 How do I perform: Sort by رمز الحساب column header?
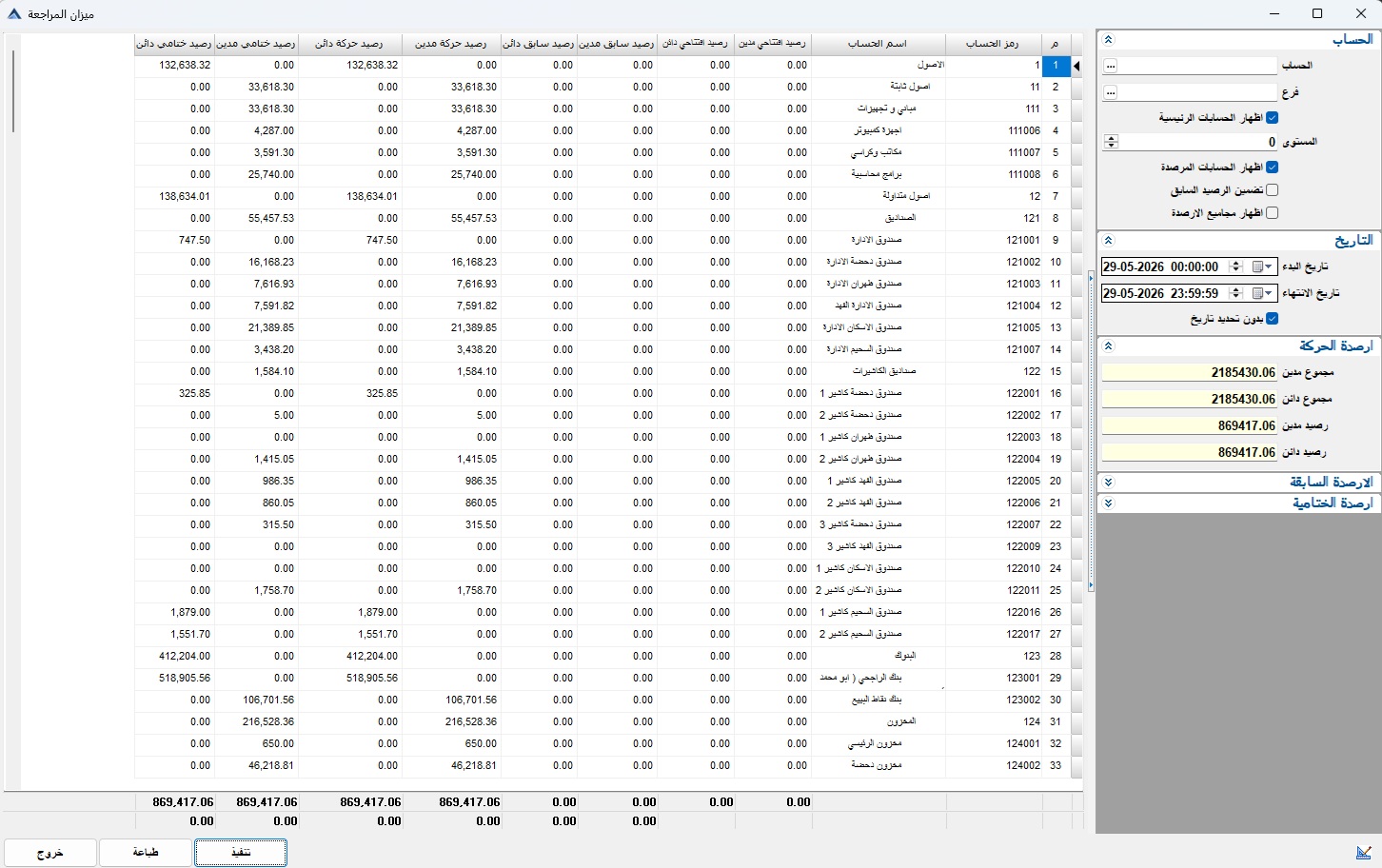click(993, 44)
